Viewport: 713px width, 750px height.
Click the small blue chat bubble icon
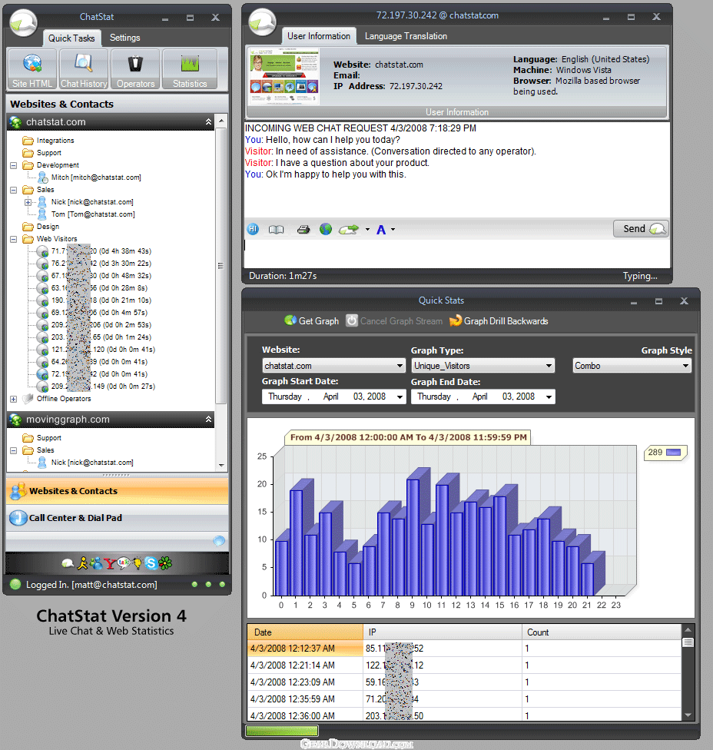pyautogui.click(x=218, y=540)
